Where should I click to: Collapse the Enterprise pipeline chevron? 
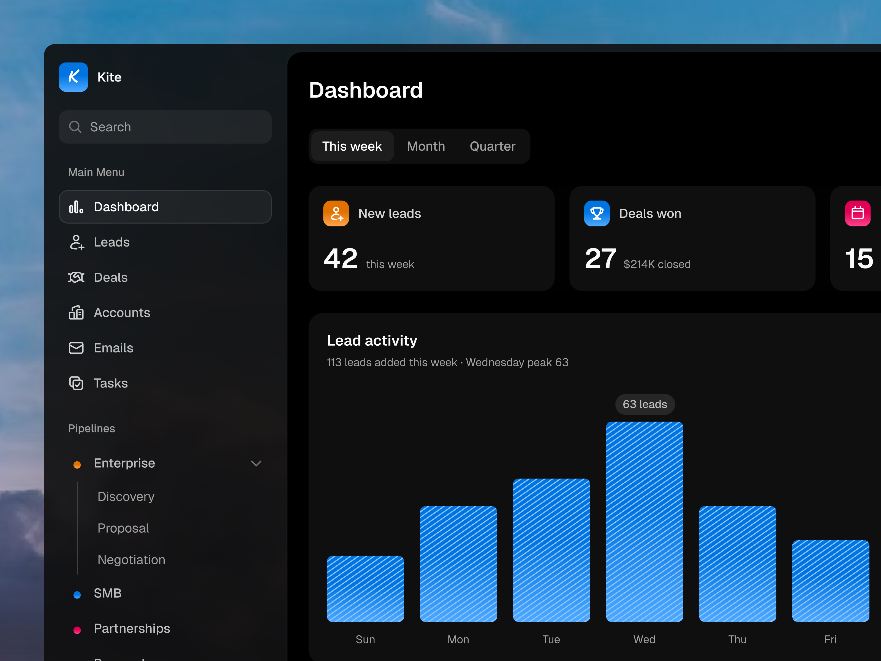[x=256, y=463]
